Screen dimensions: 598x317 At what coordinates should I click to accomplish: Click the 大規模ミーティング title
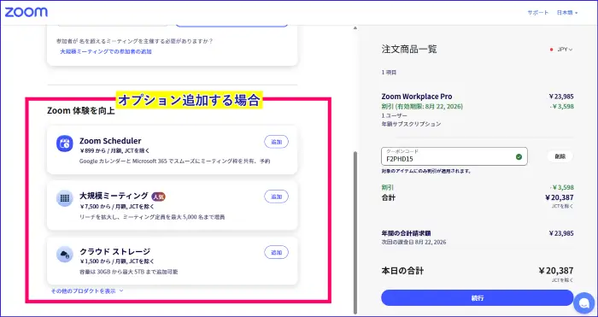(x=114, y=196)
